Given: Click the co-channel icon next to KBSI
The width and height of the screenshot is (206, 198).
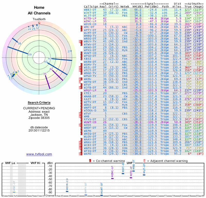Looking at the screenshot, I should (x=81, y=59).
